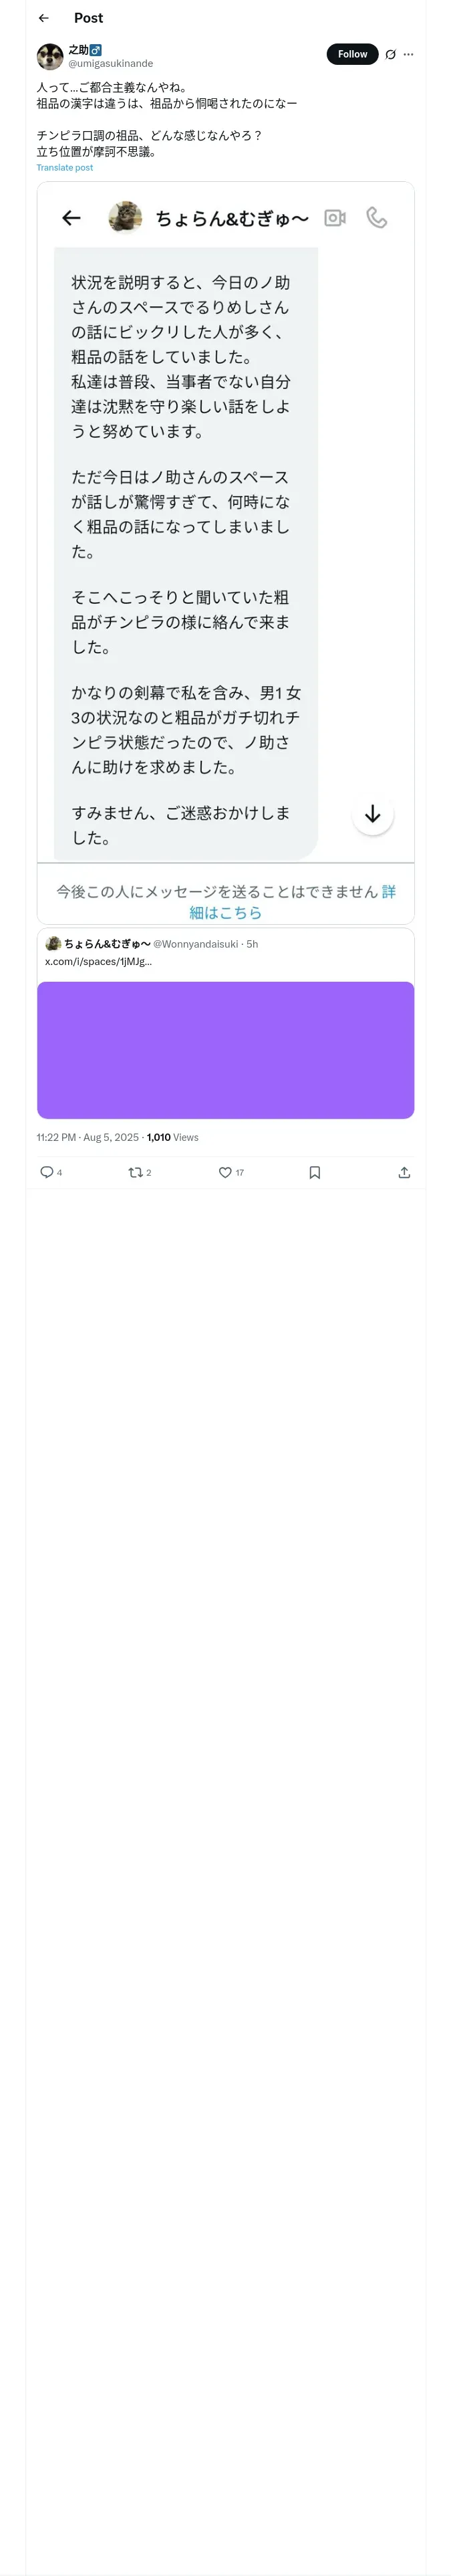
Task: Open the three-dot more options menu
Action: tap(408, 54)
